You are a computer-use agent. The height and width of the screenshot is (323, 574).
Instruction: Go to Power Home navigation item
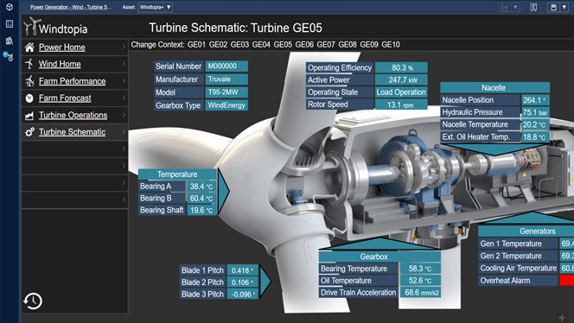(62, 47)
